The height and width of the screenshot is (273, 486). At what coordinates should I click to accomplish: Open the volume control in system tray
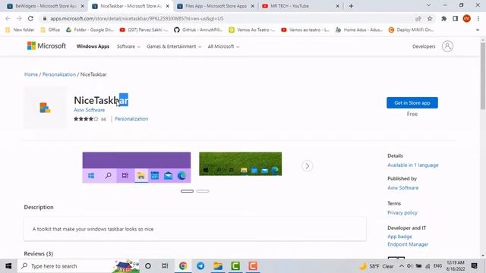[409, 266]
